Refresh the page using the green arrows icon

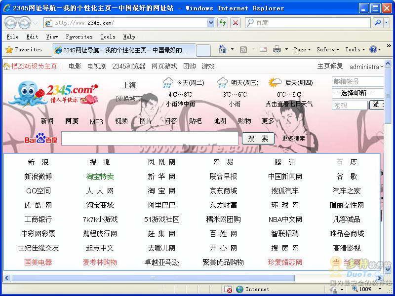coord(223,23)
